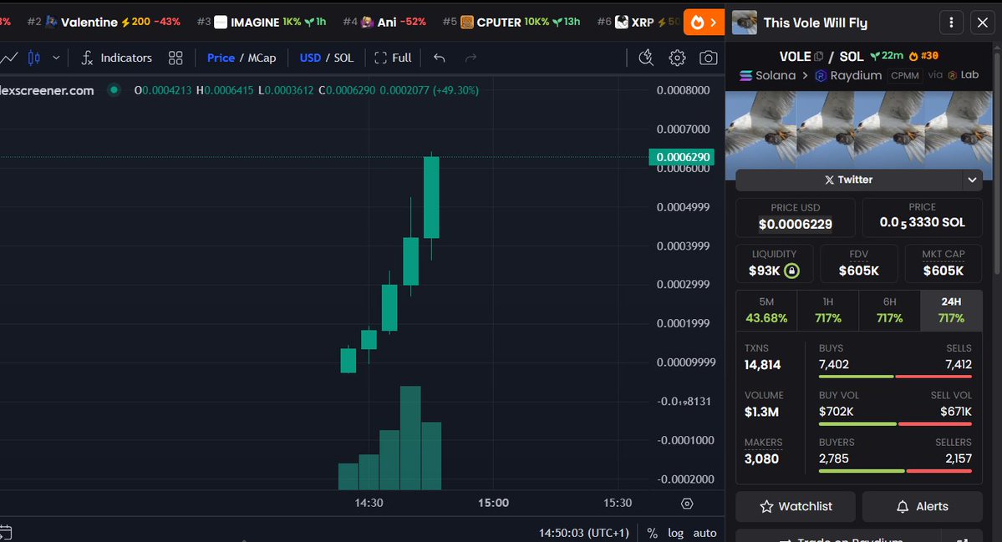This screenshot has width=1002, height=542.
Task: Toggle percentage scale on the chart
Action: click(x=653, y=533)
